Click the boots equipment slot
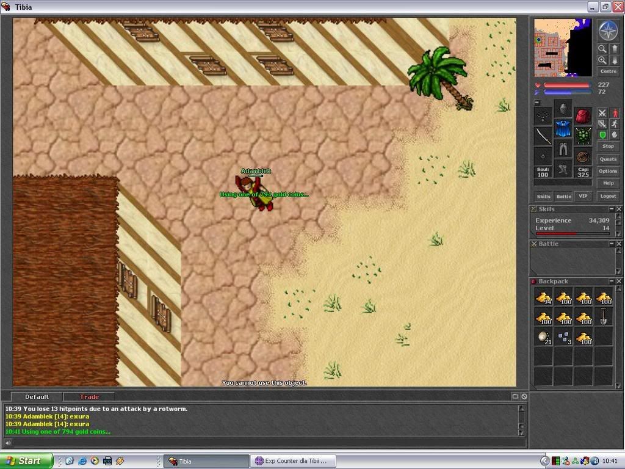This screenshot has height=469, width=625. tap(563, 169)
